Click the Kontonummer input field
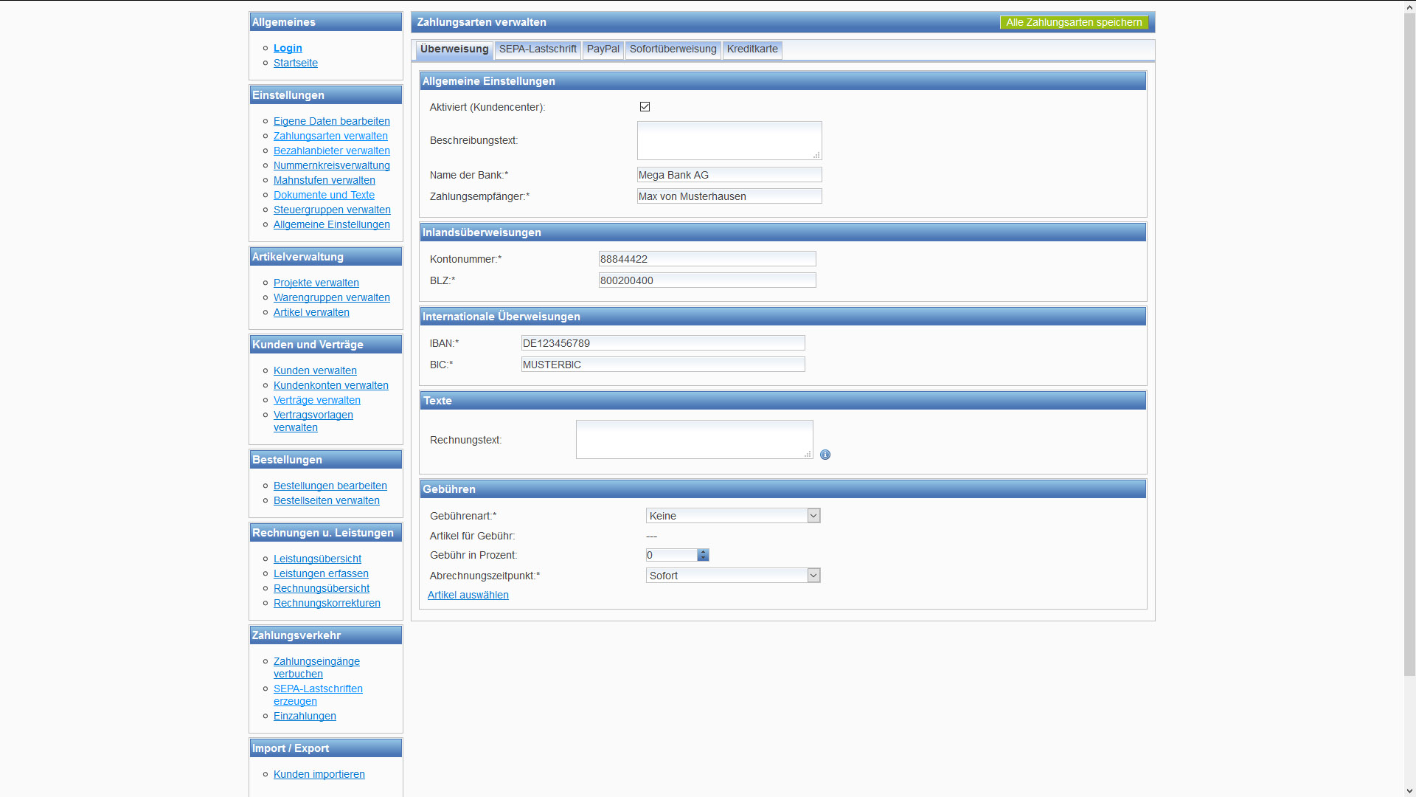The width and height of the screenshot is (1416, 797). pyautogui.click(x=707, y=259)
